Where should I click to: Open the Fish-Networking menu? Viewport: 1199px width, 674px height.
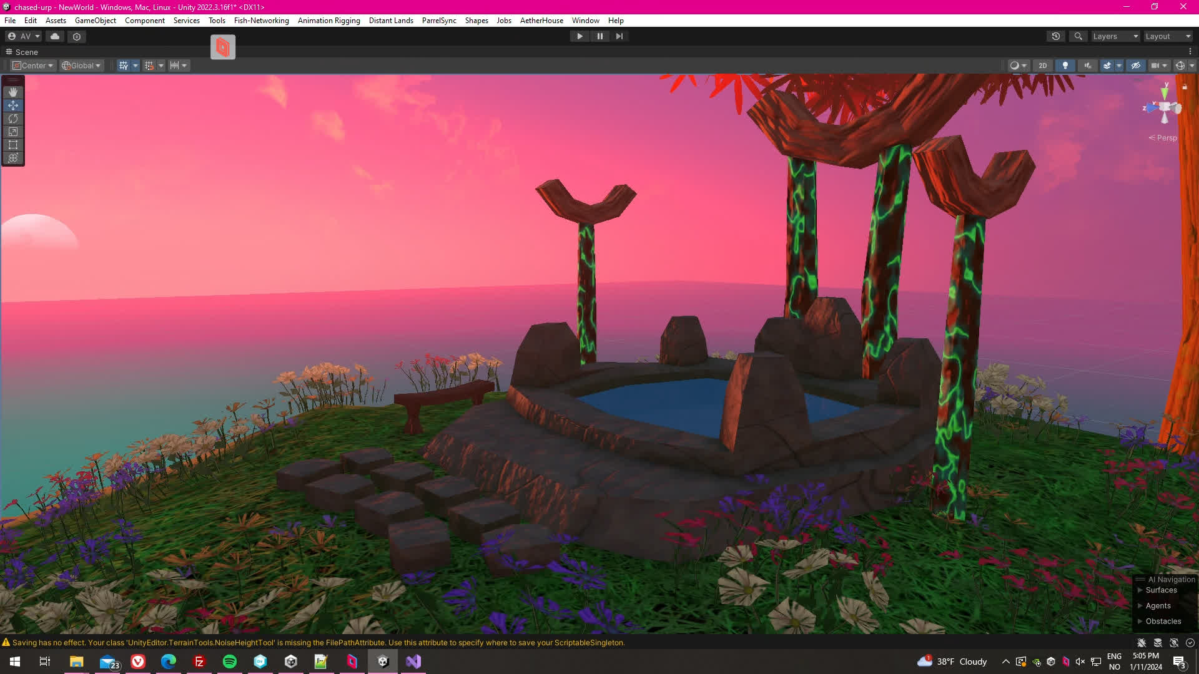coord(261,21)
